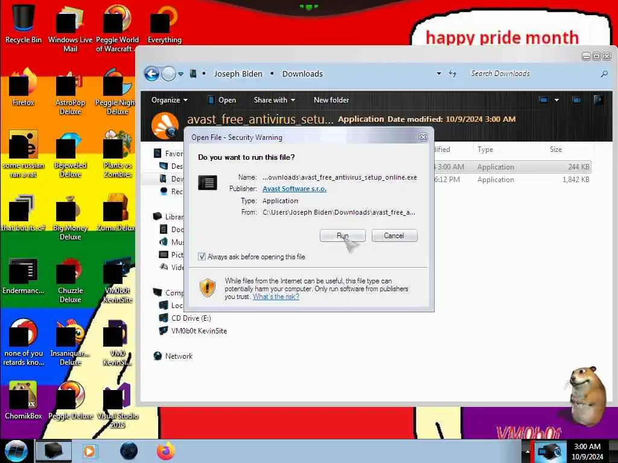Open Big Money Deluxe desktop icon

tap(70, 217)
